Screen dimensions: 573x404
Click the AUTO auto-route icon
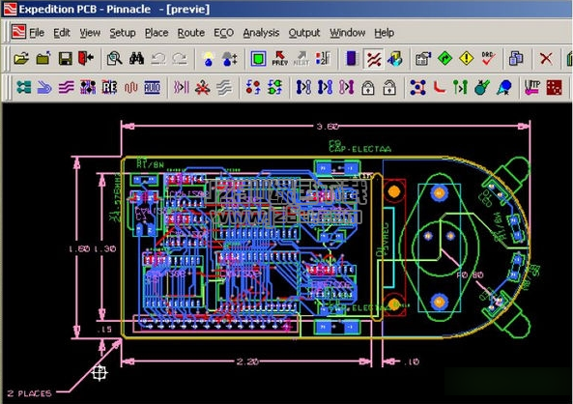point(153,87)
